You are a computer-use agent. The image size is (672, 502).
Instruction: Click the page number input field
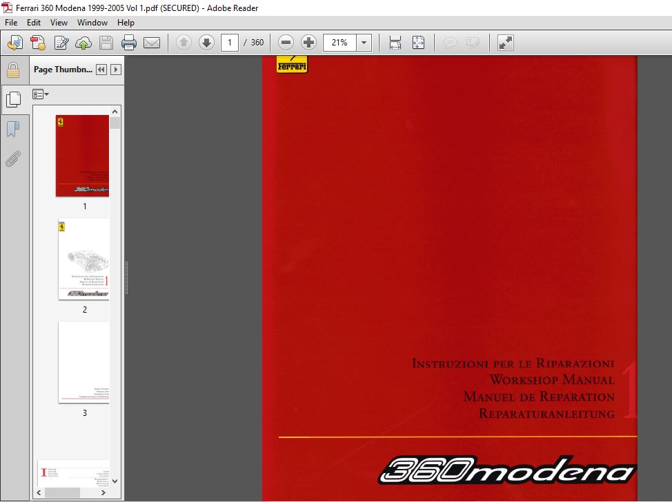pos(230,43)
